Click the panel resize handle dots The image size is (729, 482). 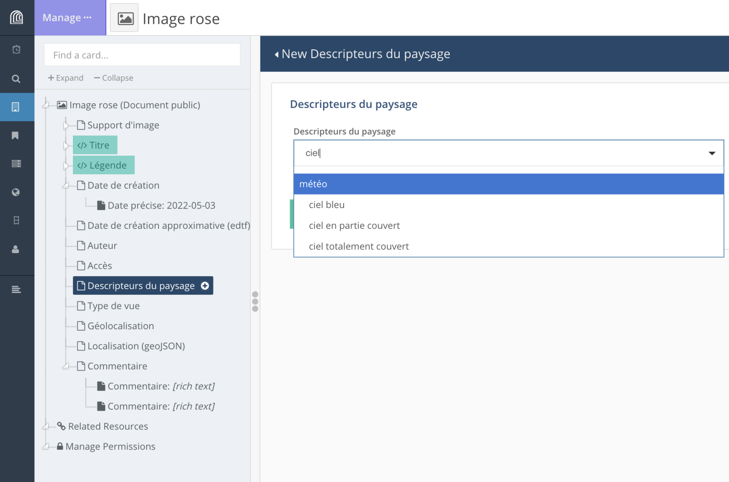coord(255,302)
